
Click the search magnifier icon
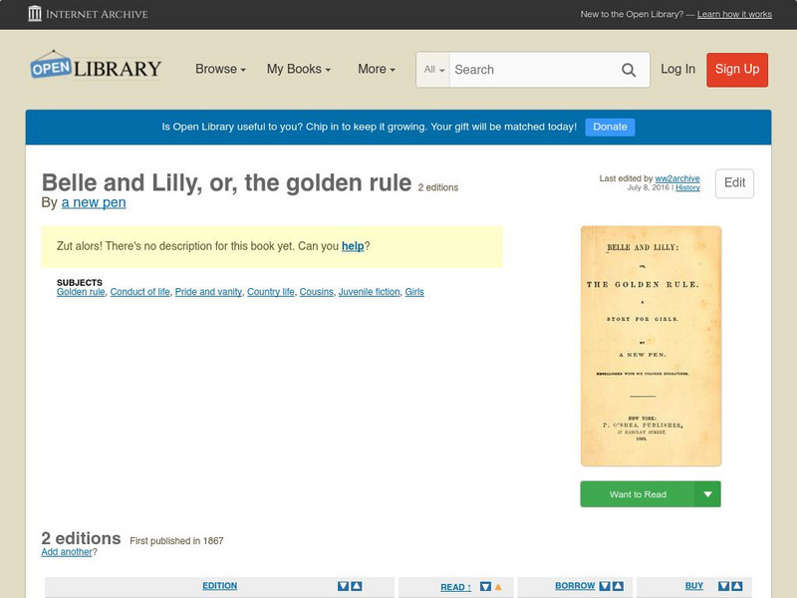(629, 70)
